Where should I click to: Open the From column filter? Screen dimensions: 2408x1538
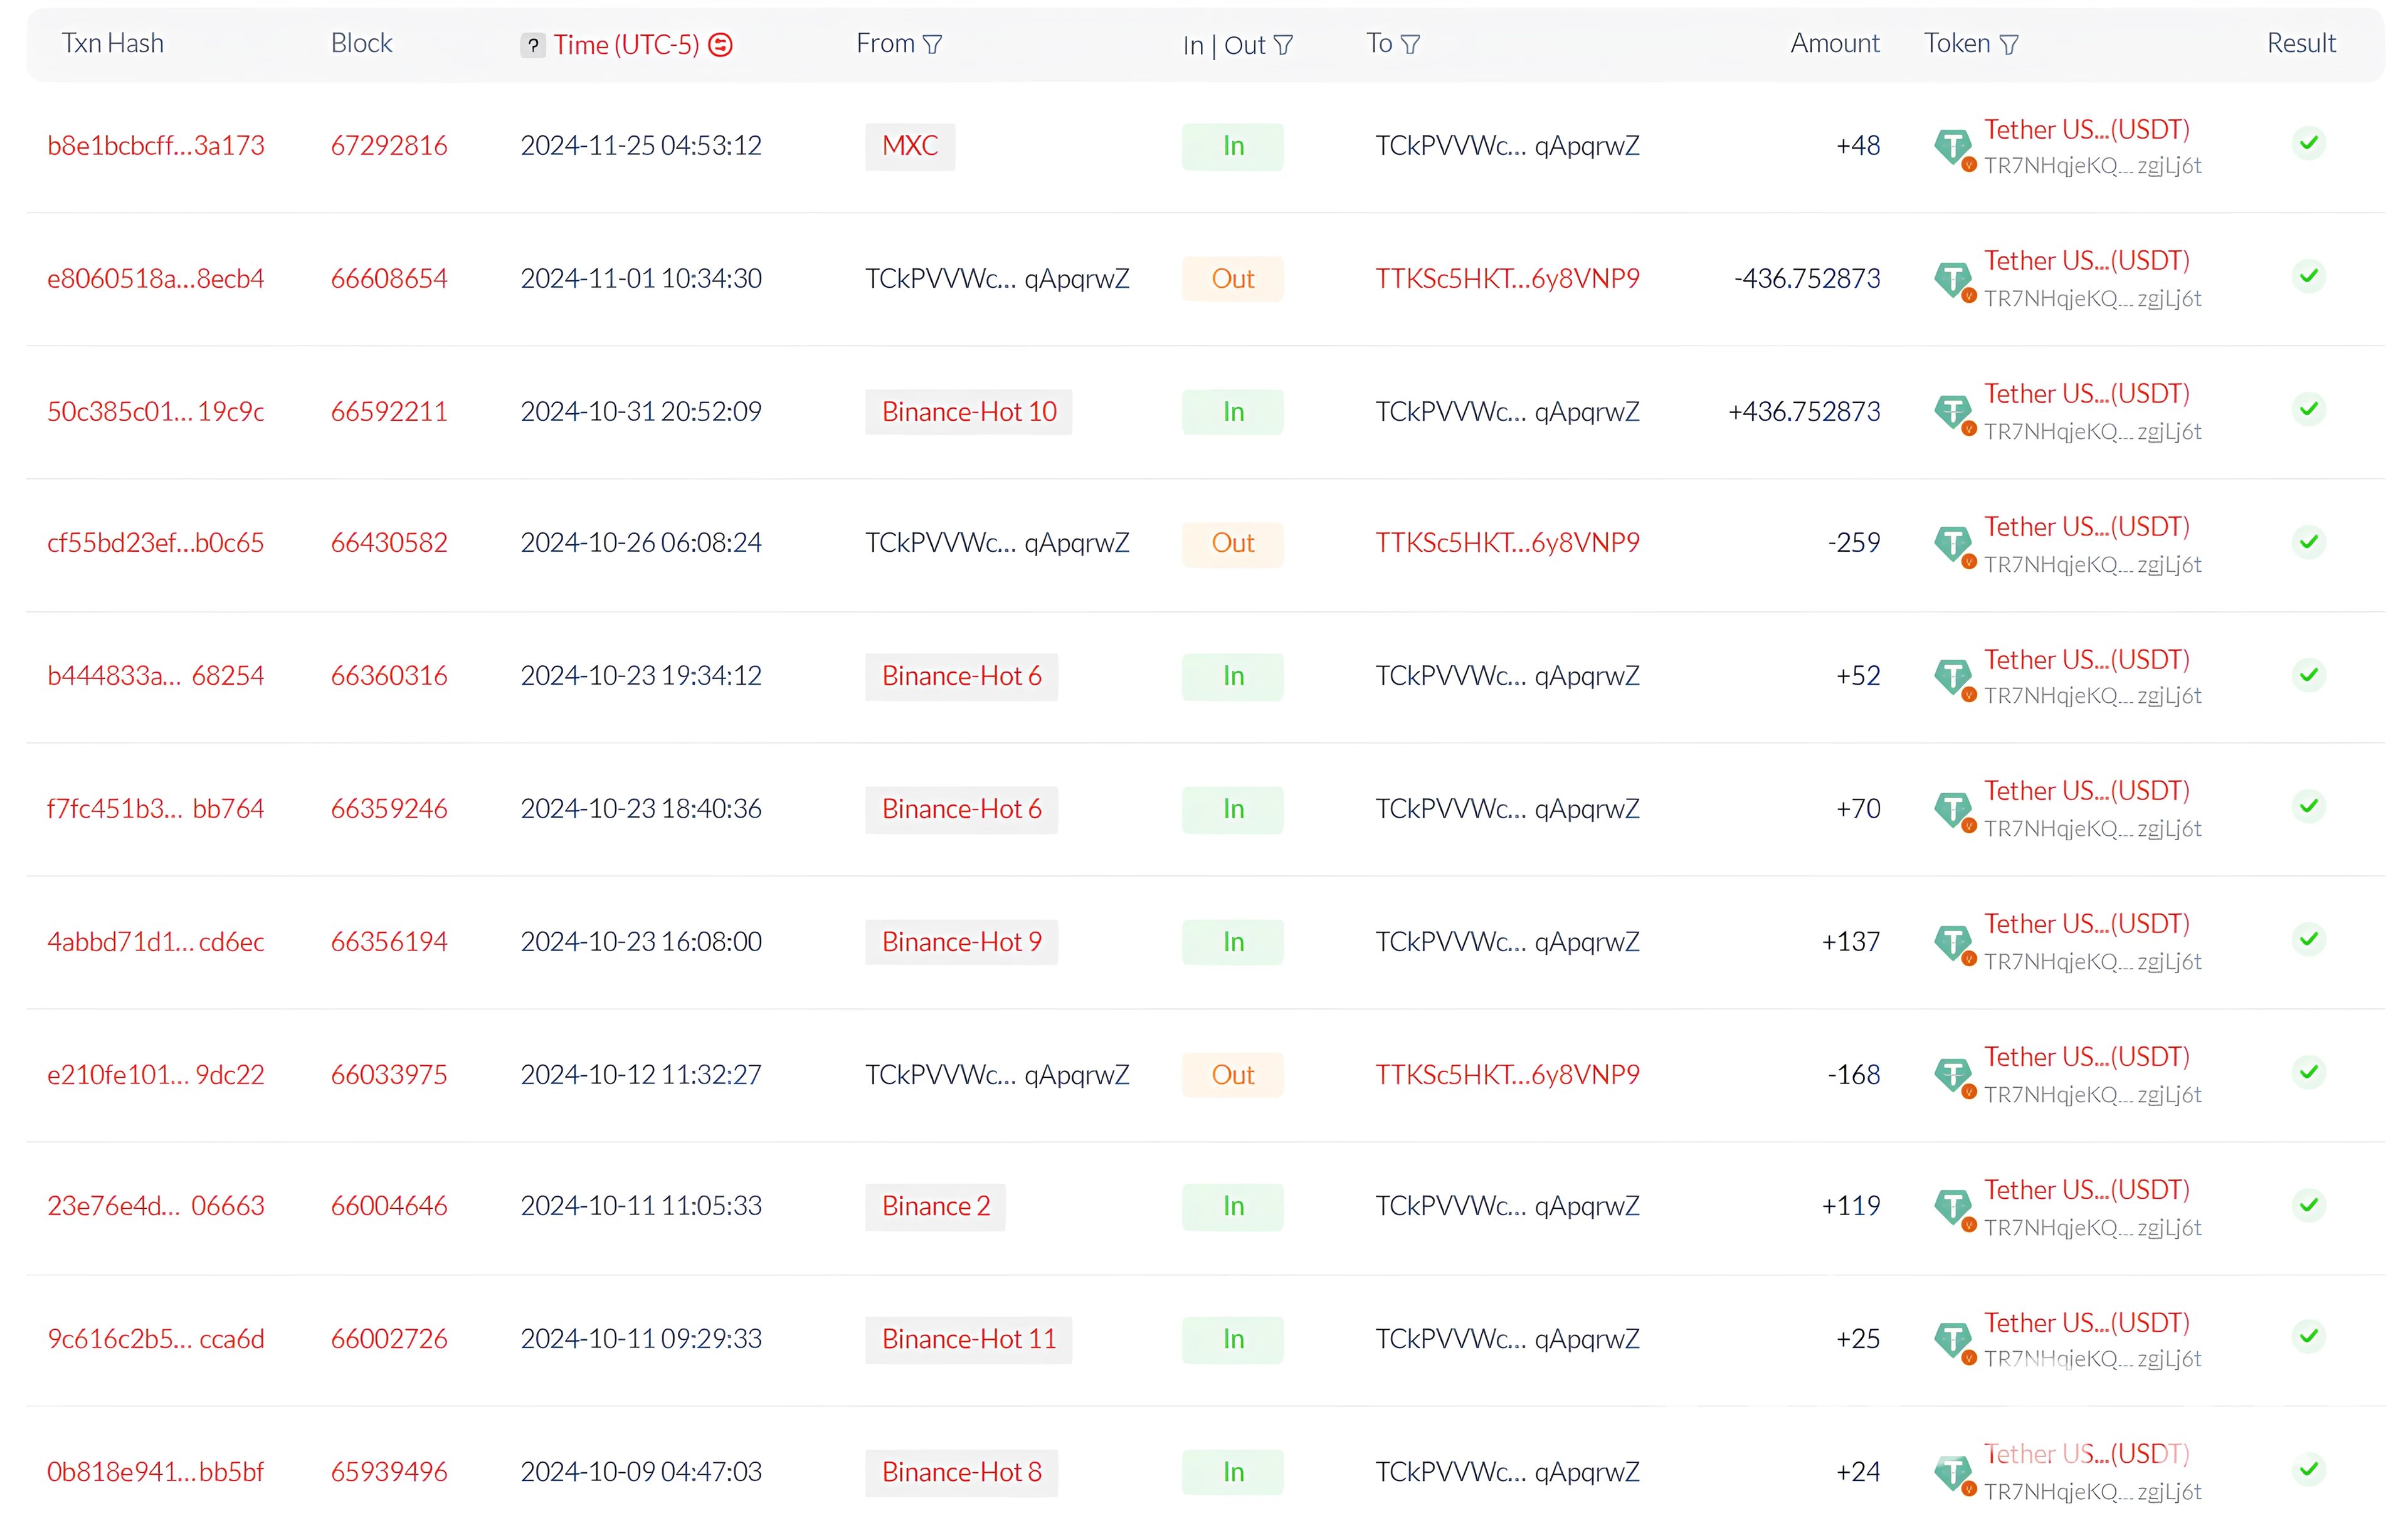tap(932, 45)
